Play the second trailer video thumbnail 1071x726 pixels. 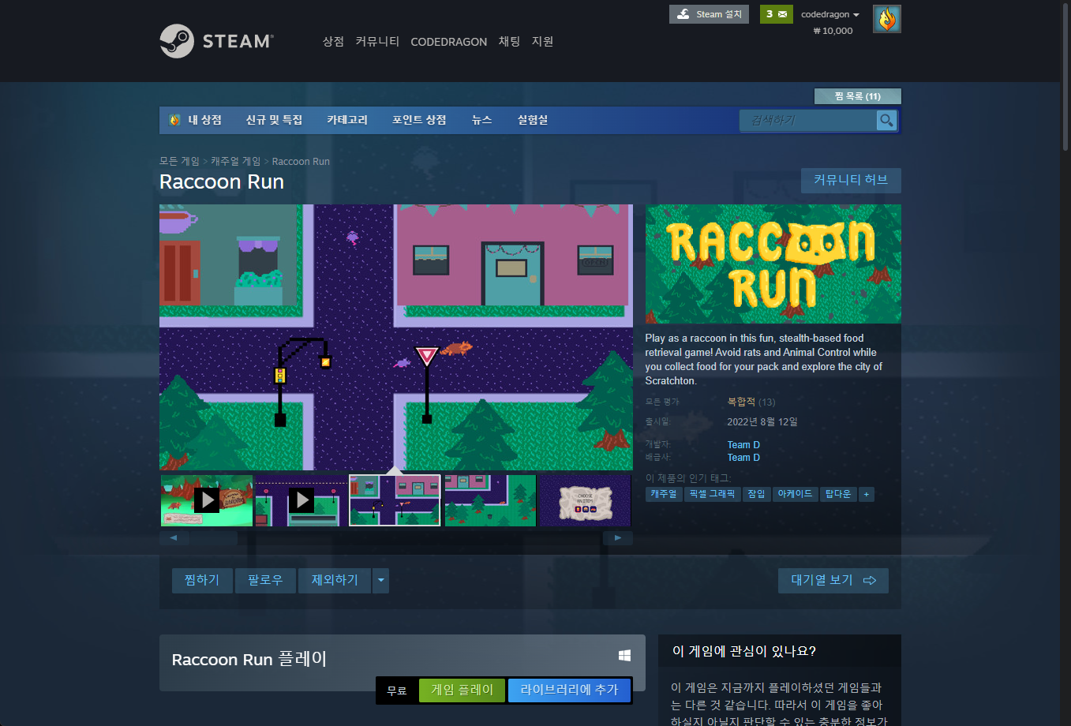(301, 500)
